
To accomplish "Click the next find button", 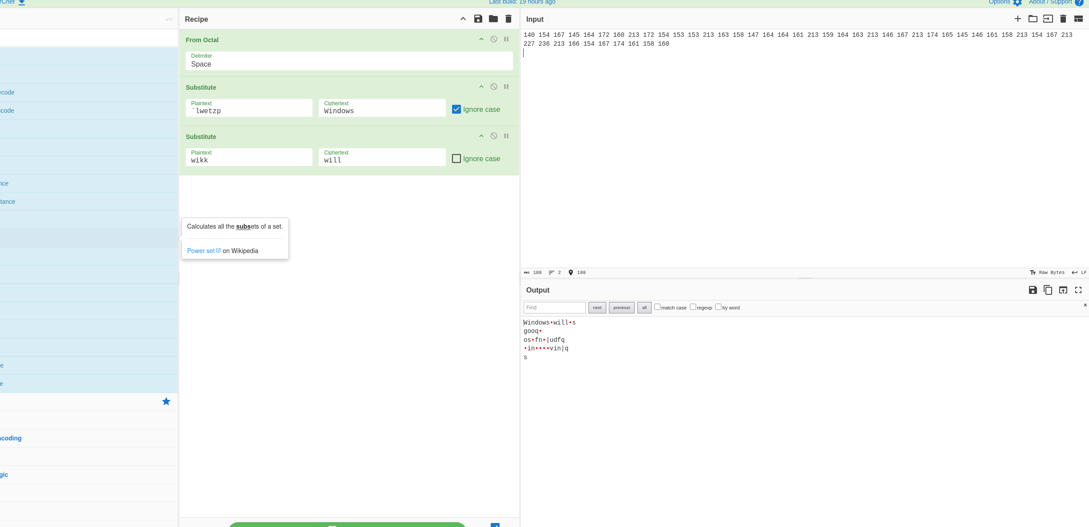I will [597, 308].
